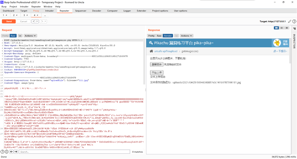The width and height of the screenshot is (297, 159).
Task: Open Repeater help beside the target
Action: click(294, 21)
